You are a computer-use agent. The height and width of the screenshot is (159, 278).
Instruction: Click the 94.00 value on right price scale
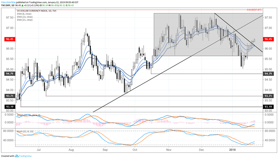coord(268,90)
